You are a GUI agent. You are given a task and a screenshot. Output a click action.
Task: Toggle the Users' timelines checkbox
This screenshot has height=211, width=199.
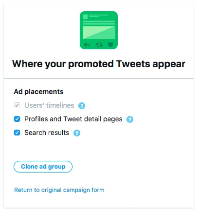(17, 105)
